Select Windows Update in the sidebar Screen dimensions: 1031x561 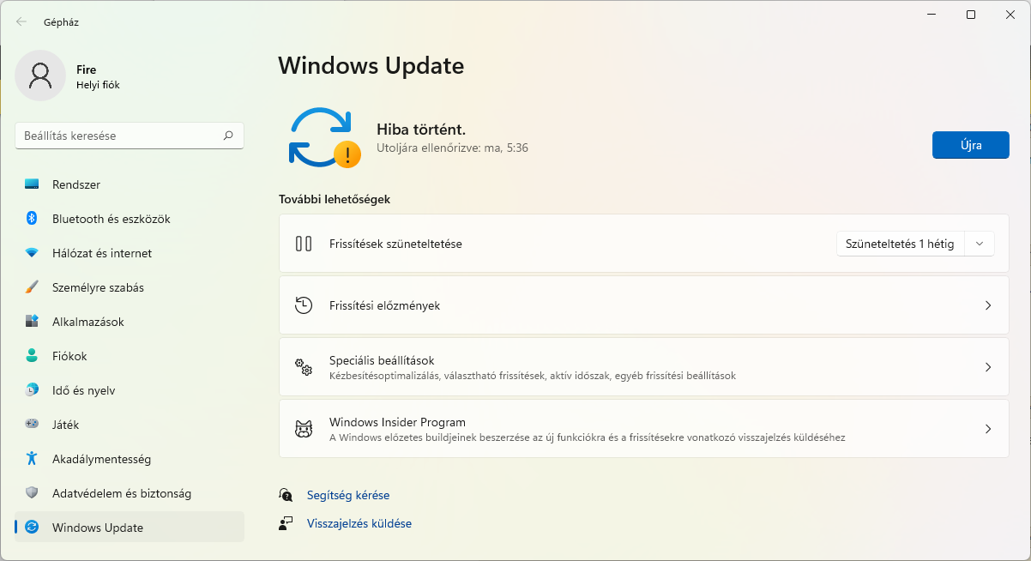(x=130, y=528)
